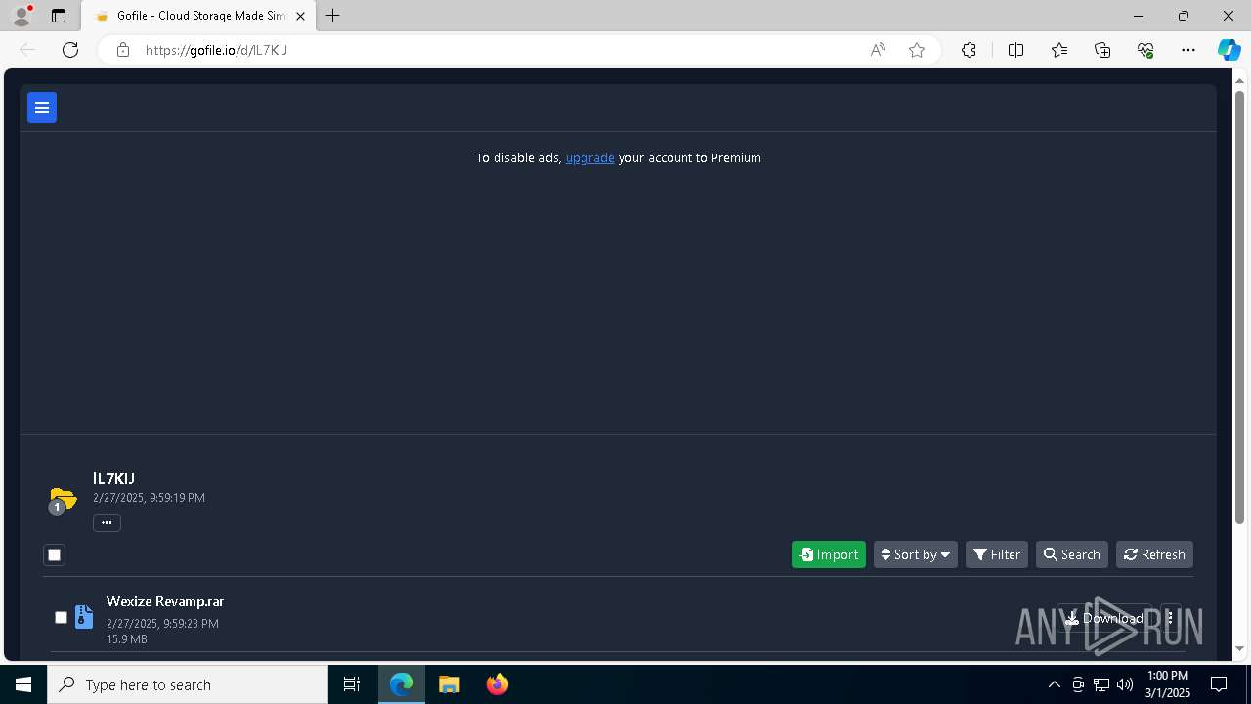This screenshot has width=1251, height=704.
Task: Open the network tray icon
Action: [x=1101, y=684]
